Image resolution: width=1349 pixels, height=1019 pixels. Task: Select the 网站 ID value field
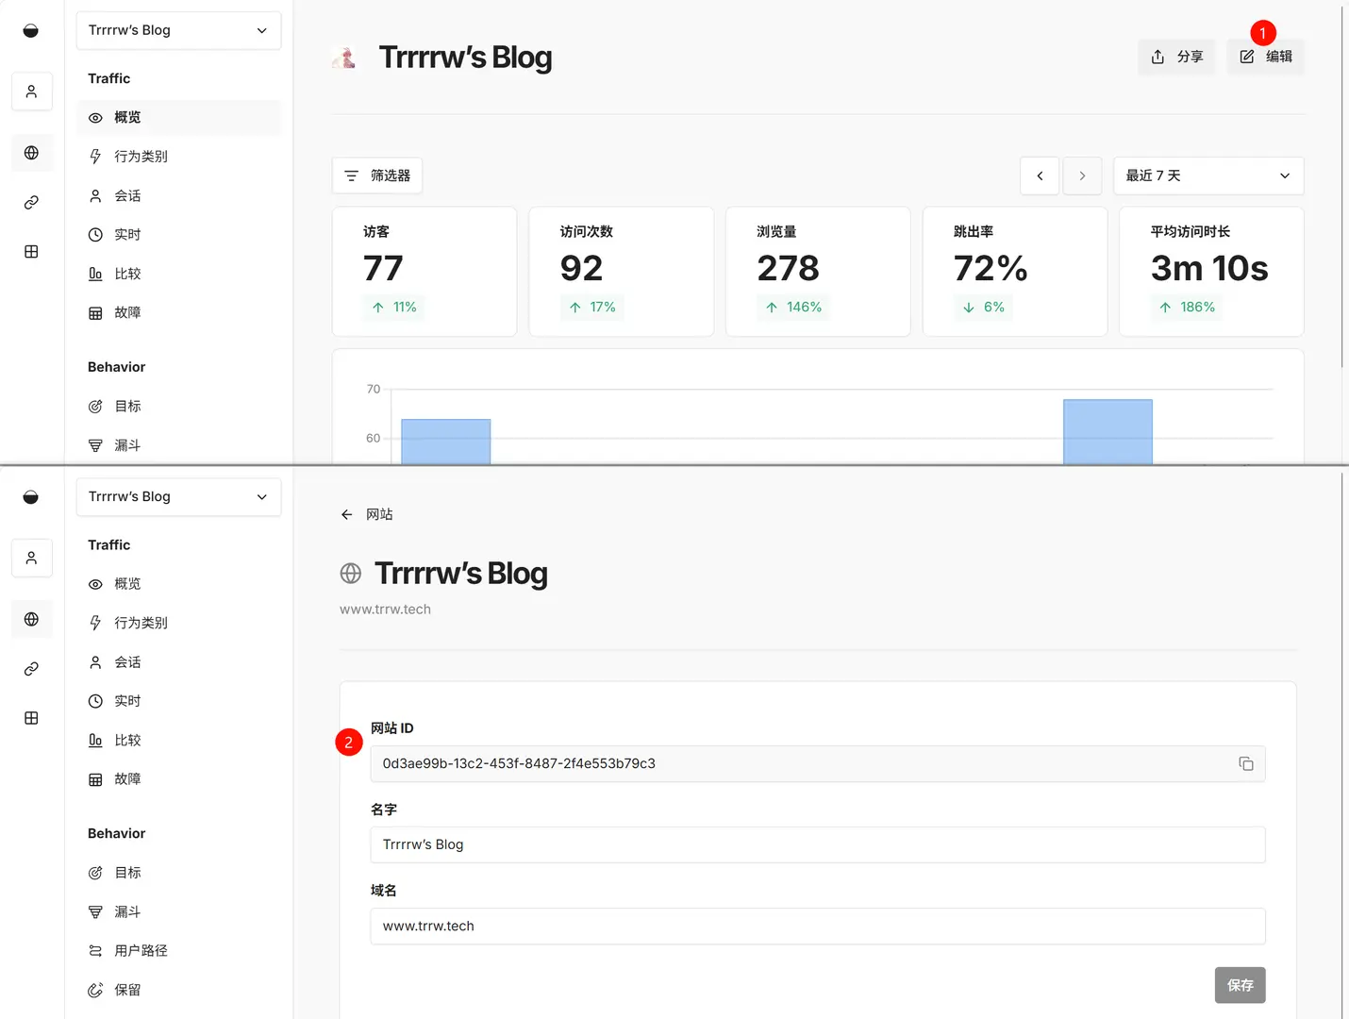(802, 763)
